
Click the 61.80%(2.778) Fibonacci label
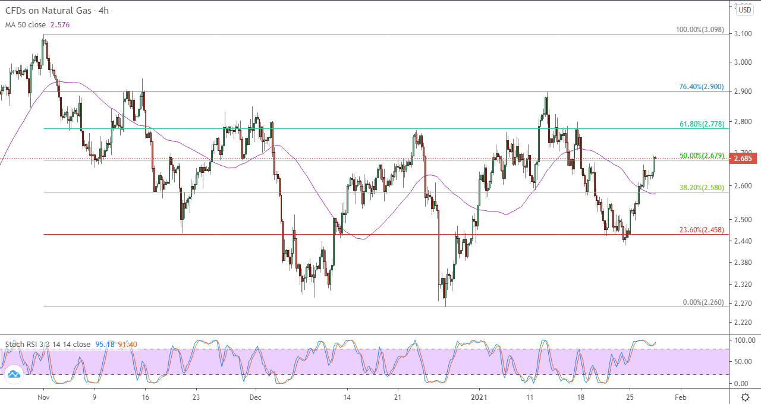702,124
